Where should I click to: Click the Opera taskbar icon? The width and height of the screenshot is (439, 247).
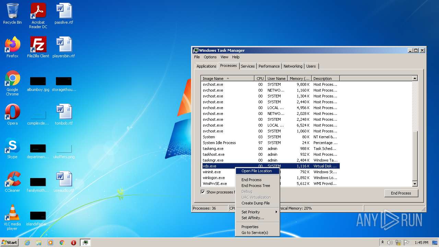click(x=74, y=243)
